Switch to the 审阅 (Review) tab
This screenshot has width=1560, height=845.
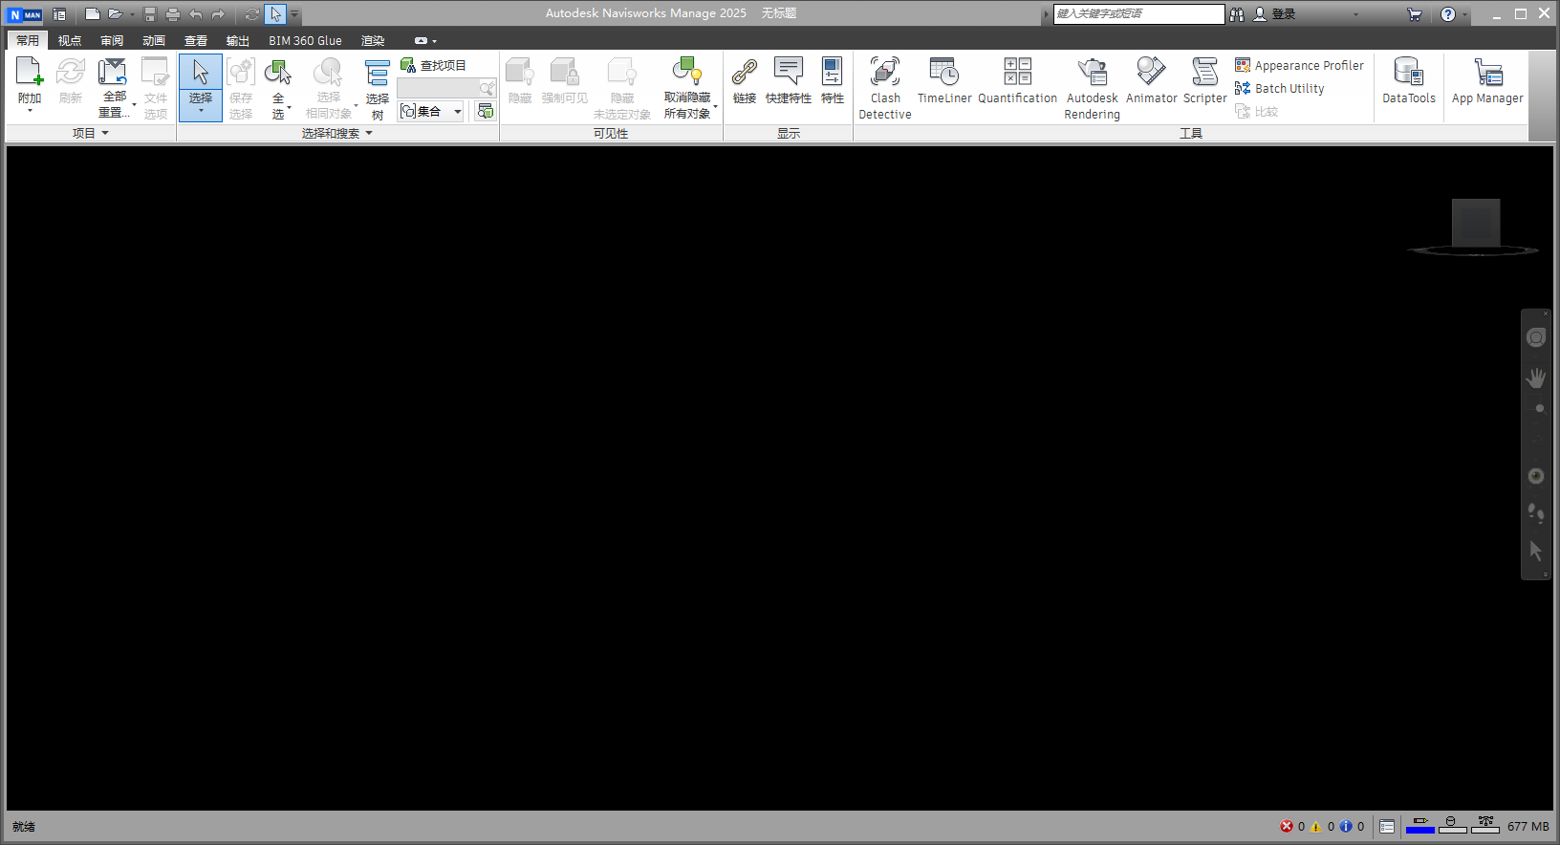coord(112,40)
